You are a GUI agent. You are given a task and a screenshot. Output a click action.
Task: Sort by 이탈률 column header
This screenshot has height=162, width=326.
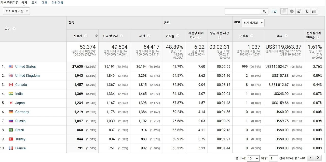pyautogui.click(x=170, y=36)
